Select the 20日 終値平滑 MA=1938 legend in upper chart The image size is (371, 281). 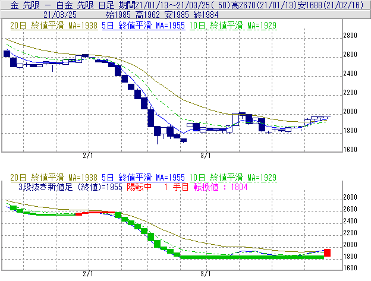coord(54,26)
